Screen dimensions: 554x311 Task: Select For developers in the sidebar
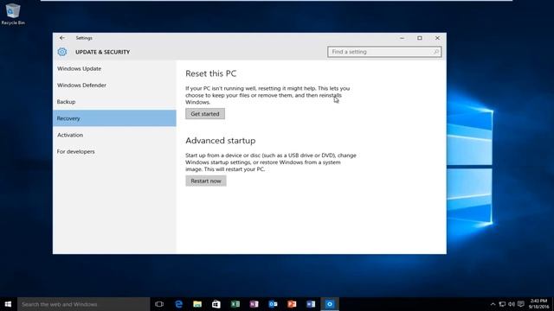click(114, 151)
